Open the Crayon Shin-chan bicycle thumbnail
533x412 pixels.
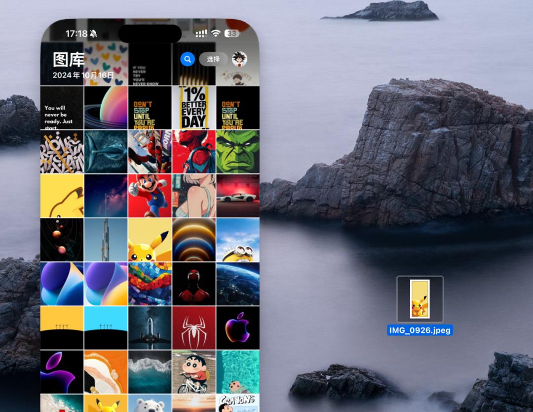(x=193, y=371)
